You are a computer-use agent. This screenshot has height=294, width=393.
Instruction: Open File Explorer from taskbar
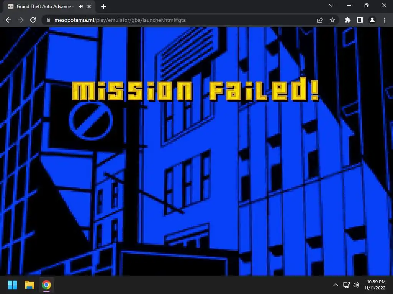(29, 285)
